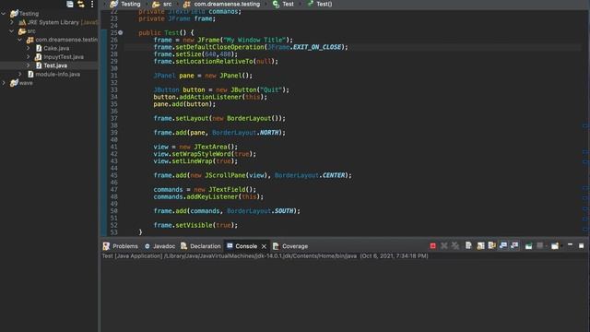Click on JScrollPane(view) in line 45

[237, 175]
